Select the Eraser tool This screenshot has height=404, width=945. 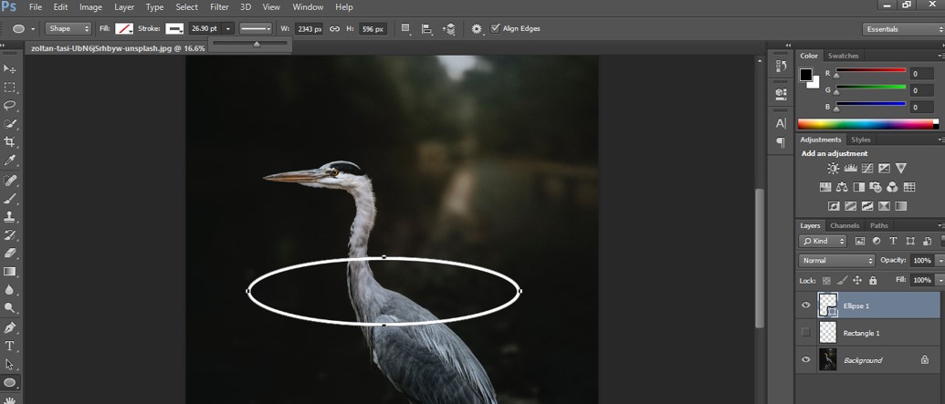pos(10,253)
